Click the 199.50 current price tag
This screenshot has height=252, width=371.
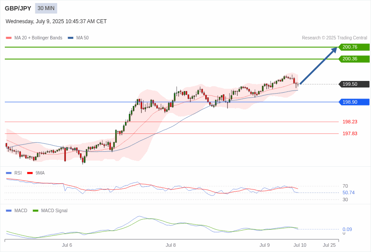354,84
